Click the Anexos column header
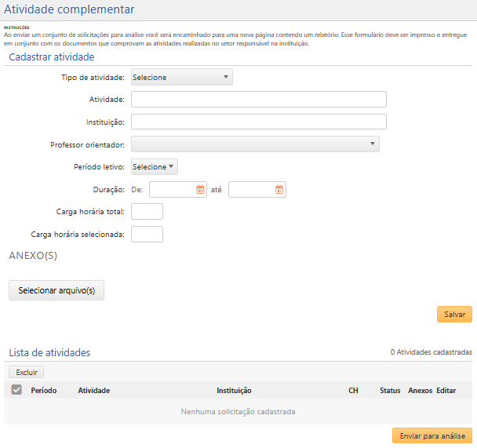The image size is (477, 448). point(420,391)
